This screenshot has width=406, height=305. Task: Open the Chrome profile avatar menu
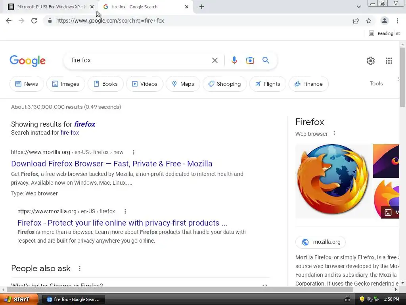coord(385,21)
